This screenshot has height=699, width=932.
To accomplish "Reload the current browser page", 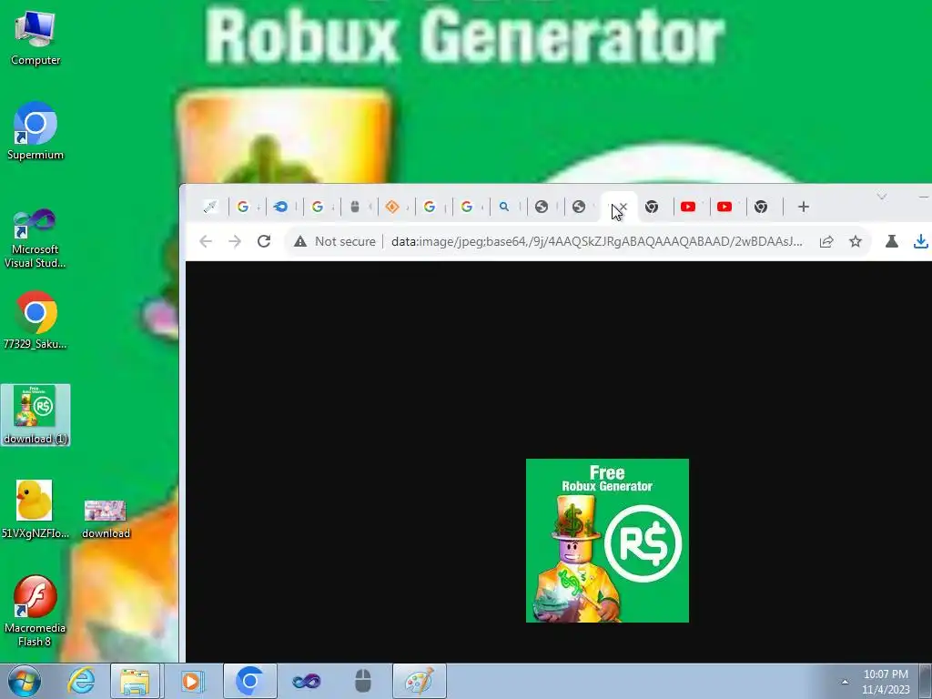I will pyautogui.click(x=264, y=241).
